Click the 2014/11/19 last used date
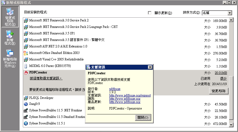The image size is (238, 132). click(219, 84)
